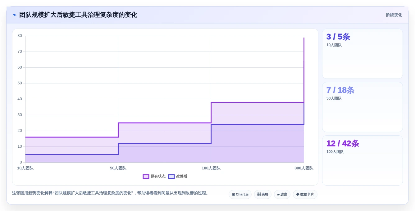The width and height of the screenshot is (415, 211).
Task: Select the 表格 tag button
Action: click(263, 195)
